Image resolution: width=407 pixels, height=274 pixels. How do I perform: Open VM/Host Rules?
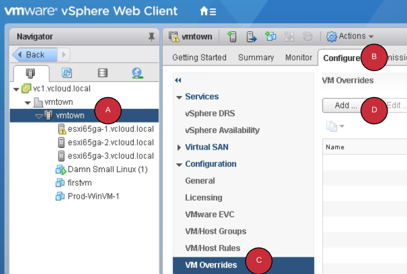[212, 248]
